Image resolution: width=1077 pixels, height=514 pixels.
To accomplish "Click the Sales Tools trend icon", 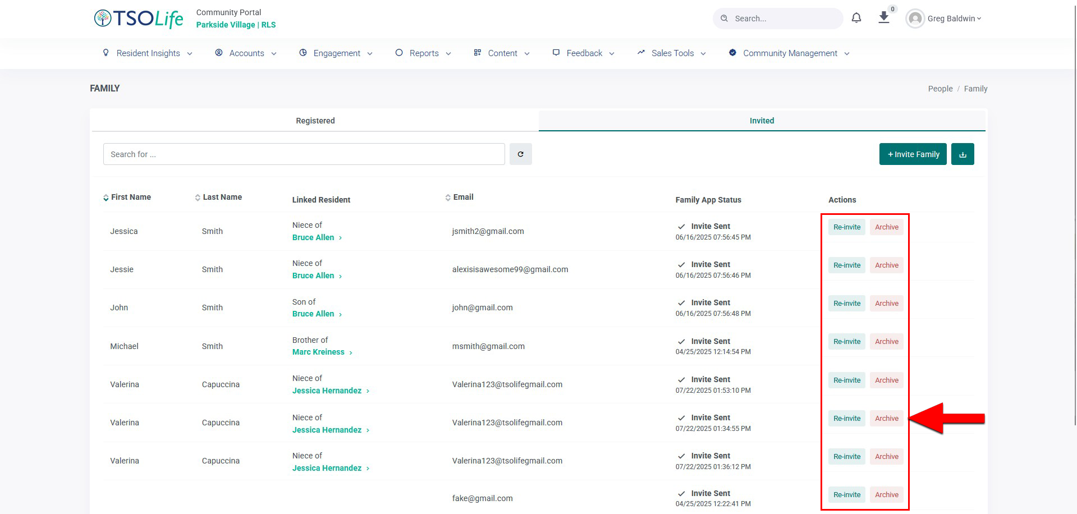I will pyautogui.click(x=641, y=53).
